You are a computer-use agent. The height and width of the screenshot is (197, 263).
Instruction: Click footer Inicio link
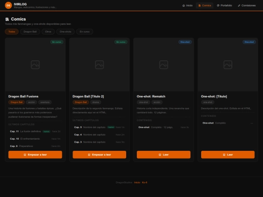point(137,182)
